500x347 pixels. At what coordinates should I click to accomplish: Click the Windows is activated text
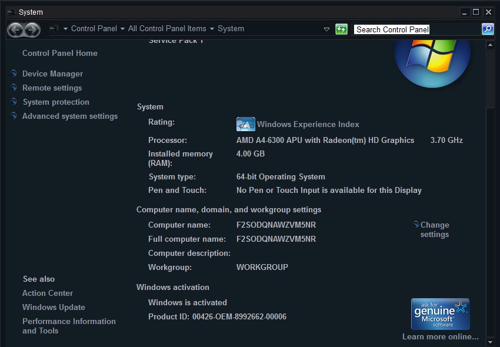(x=188, y=302)
